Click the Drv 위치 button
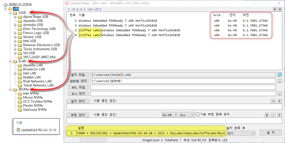 pos(78,94)
